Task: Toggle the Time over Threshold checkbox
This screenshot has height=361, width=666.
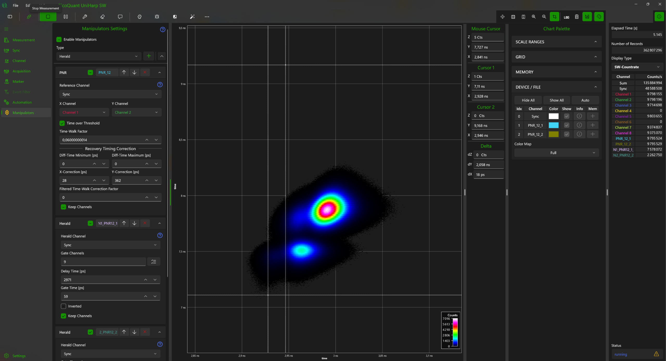Action: (x=62, y=123)
